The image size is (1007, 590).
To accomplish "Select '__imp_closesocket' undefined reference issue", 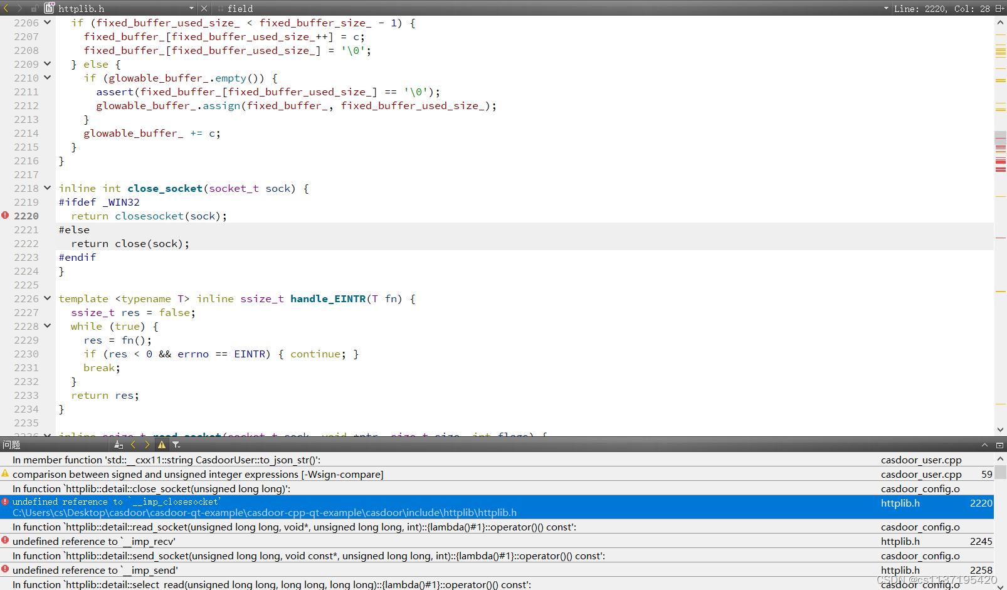I will 497,507.
